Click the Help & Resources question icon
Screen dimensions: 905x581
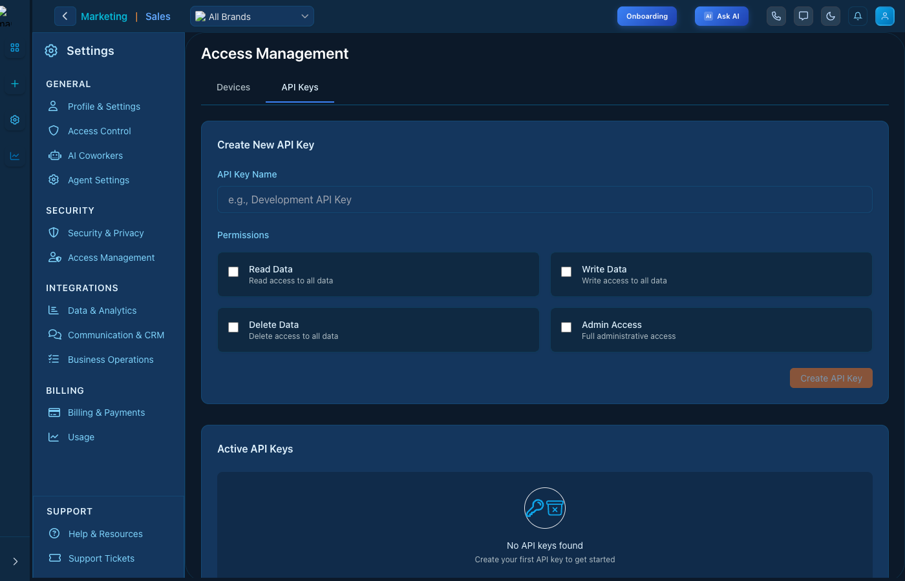pyautogui.click(x=54, y=534)
